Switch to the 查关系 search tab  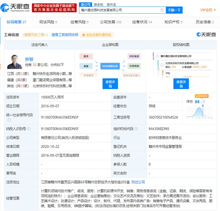click(x=111, y=4)
